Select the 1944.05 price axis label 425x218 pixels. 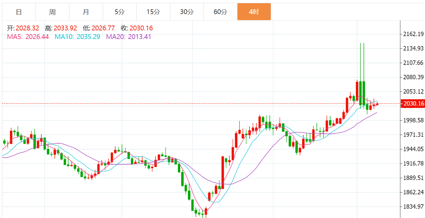coord(414,149)
